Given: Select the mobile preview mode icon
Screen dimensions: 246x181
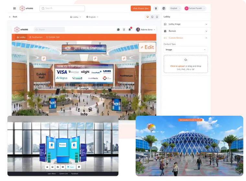Looking at the screenshot, I should tap(157, 17).
